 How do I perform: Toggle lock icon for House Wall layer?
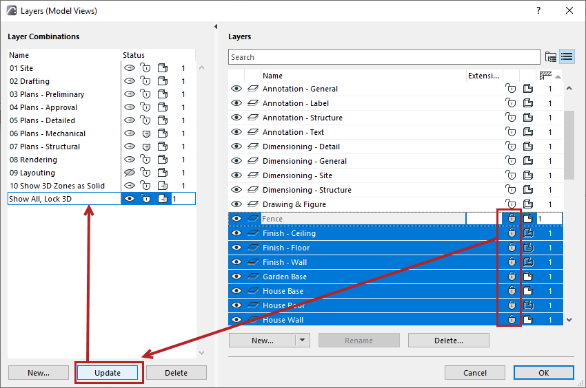(512, 320)
